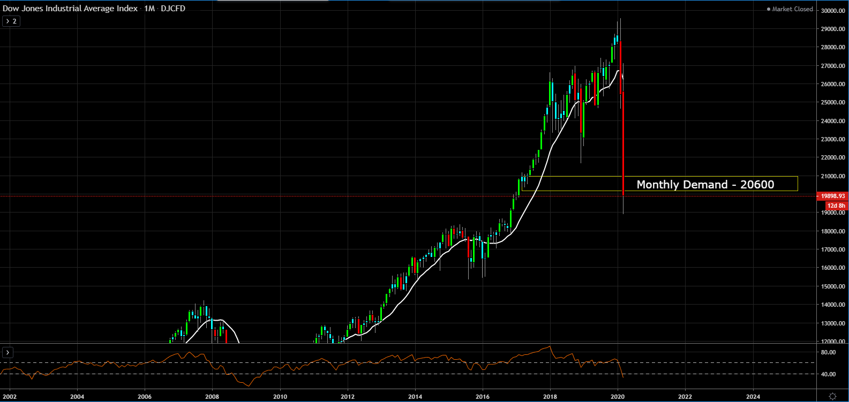Click the 12000.00 price axis label
Screen dimensions: 849x402
pyautogui.click(x=833, y=342)
